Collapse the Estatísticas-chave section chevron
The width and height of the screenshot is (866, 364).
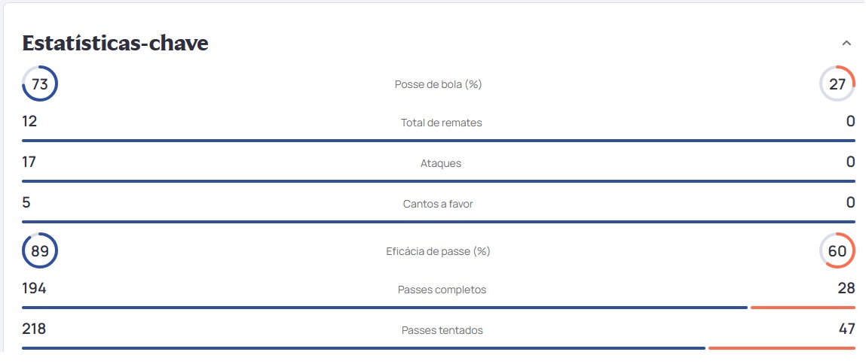[x=846, y=44]
